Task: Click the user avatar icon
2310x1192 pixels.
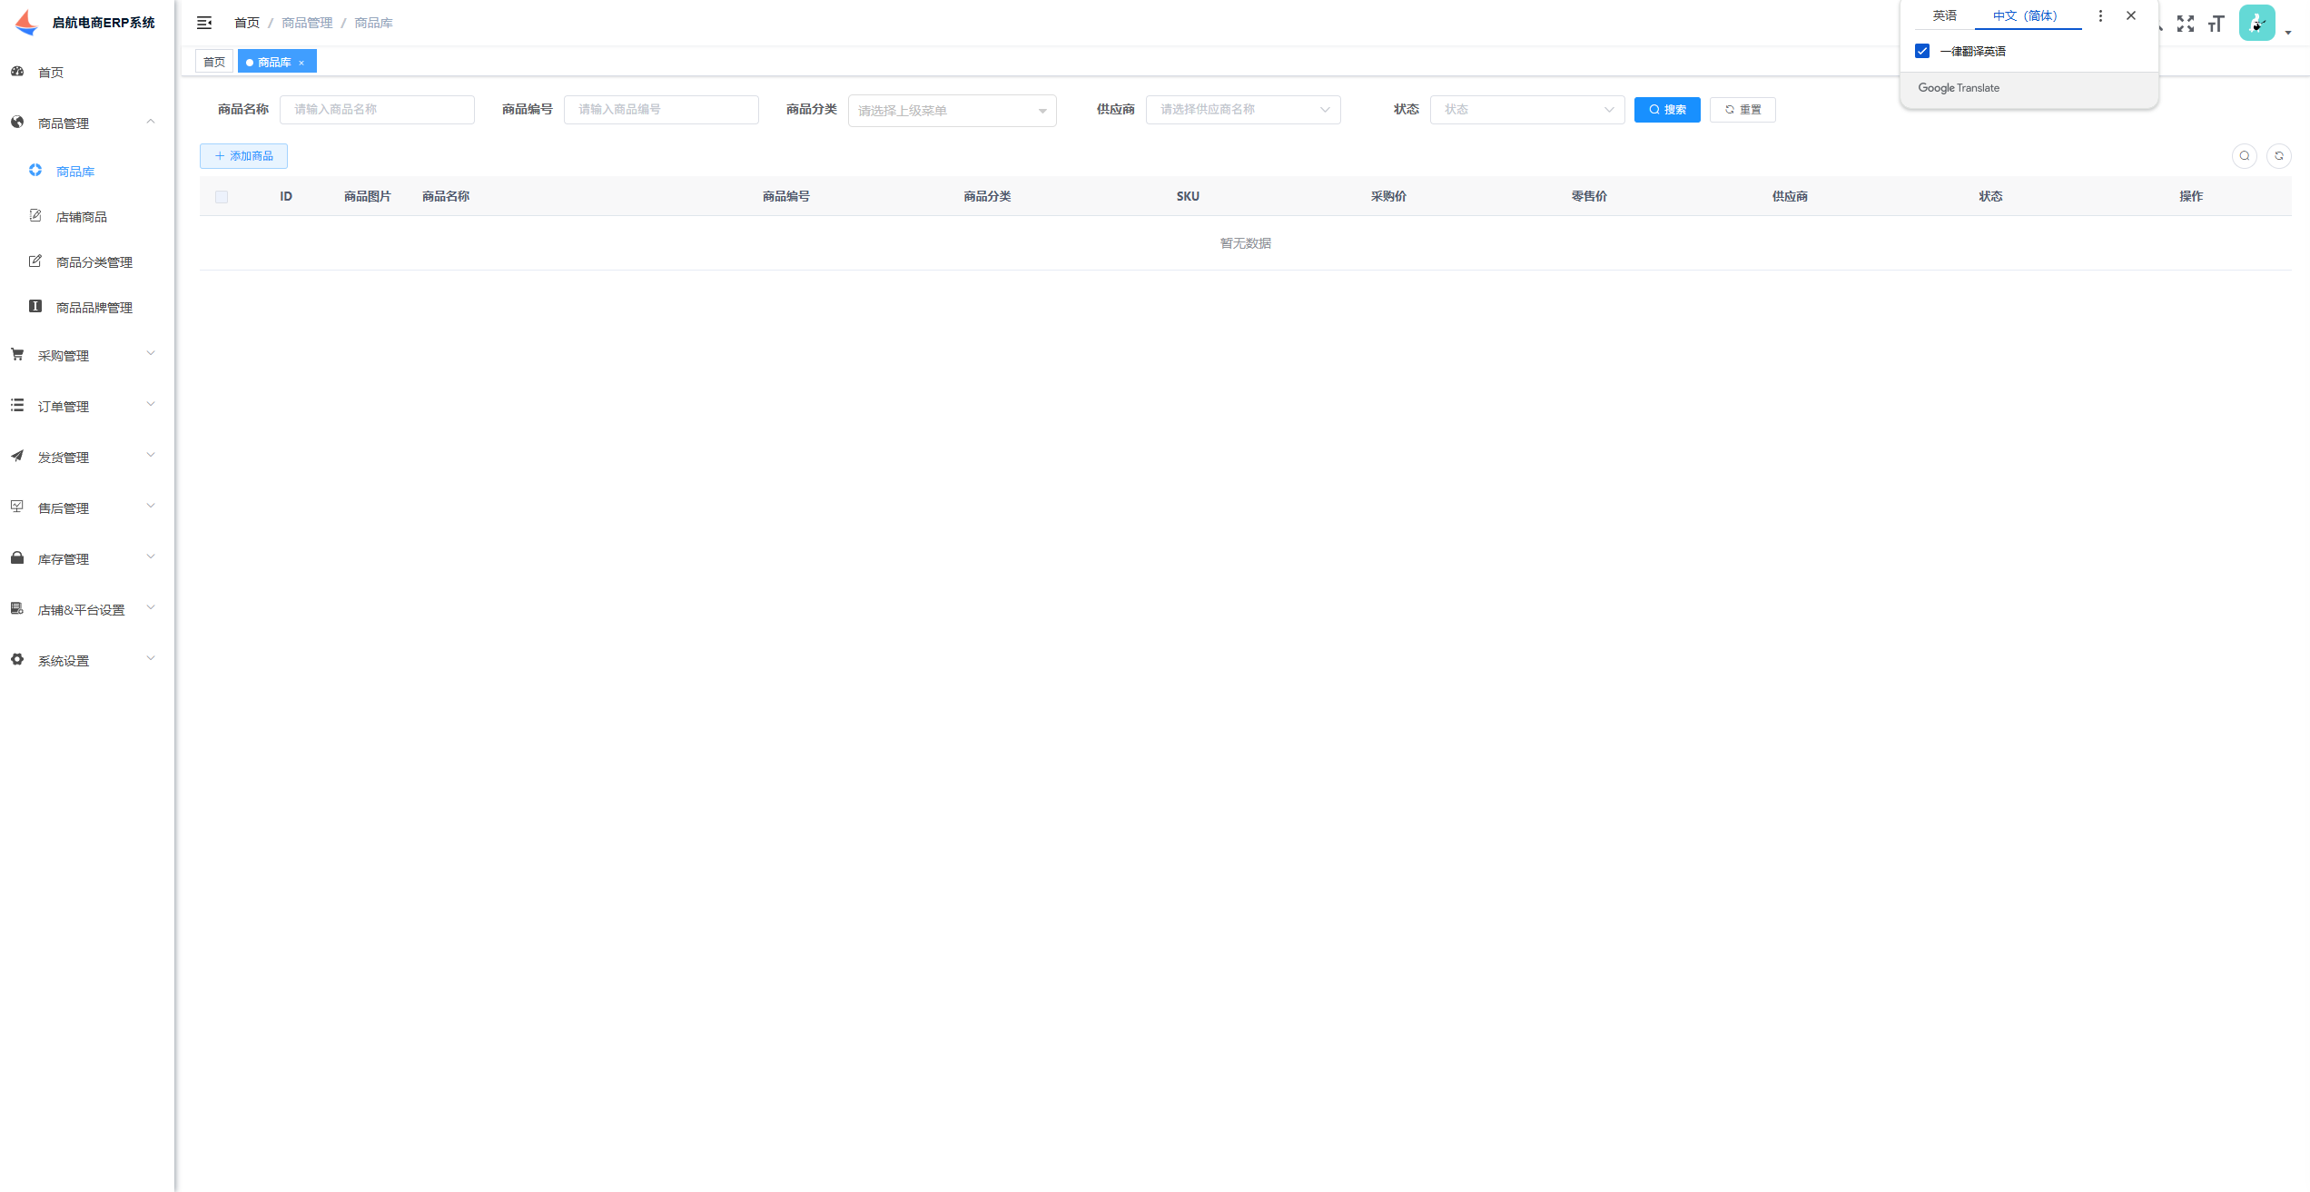Action: (2256, 24)
